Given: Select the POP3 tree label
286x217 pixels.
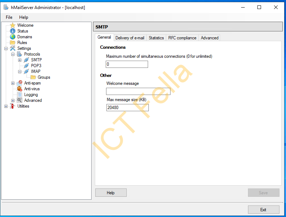Looking at the screenshot, I should 36,66.
